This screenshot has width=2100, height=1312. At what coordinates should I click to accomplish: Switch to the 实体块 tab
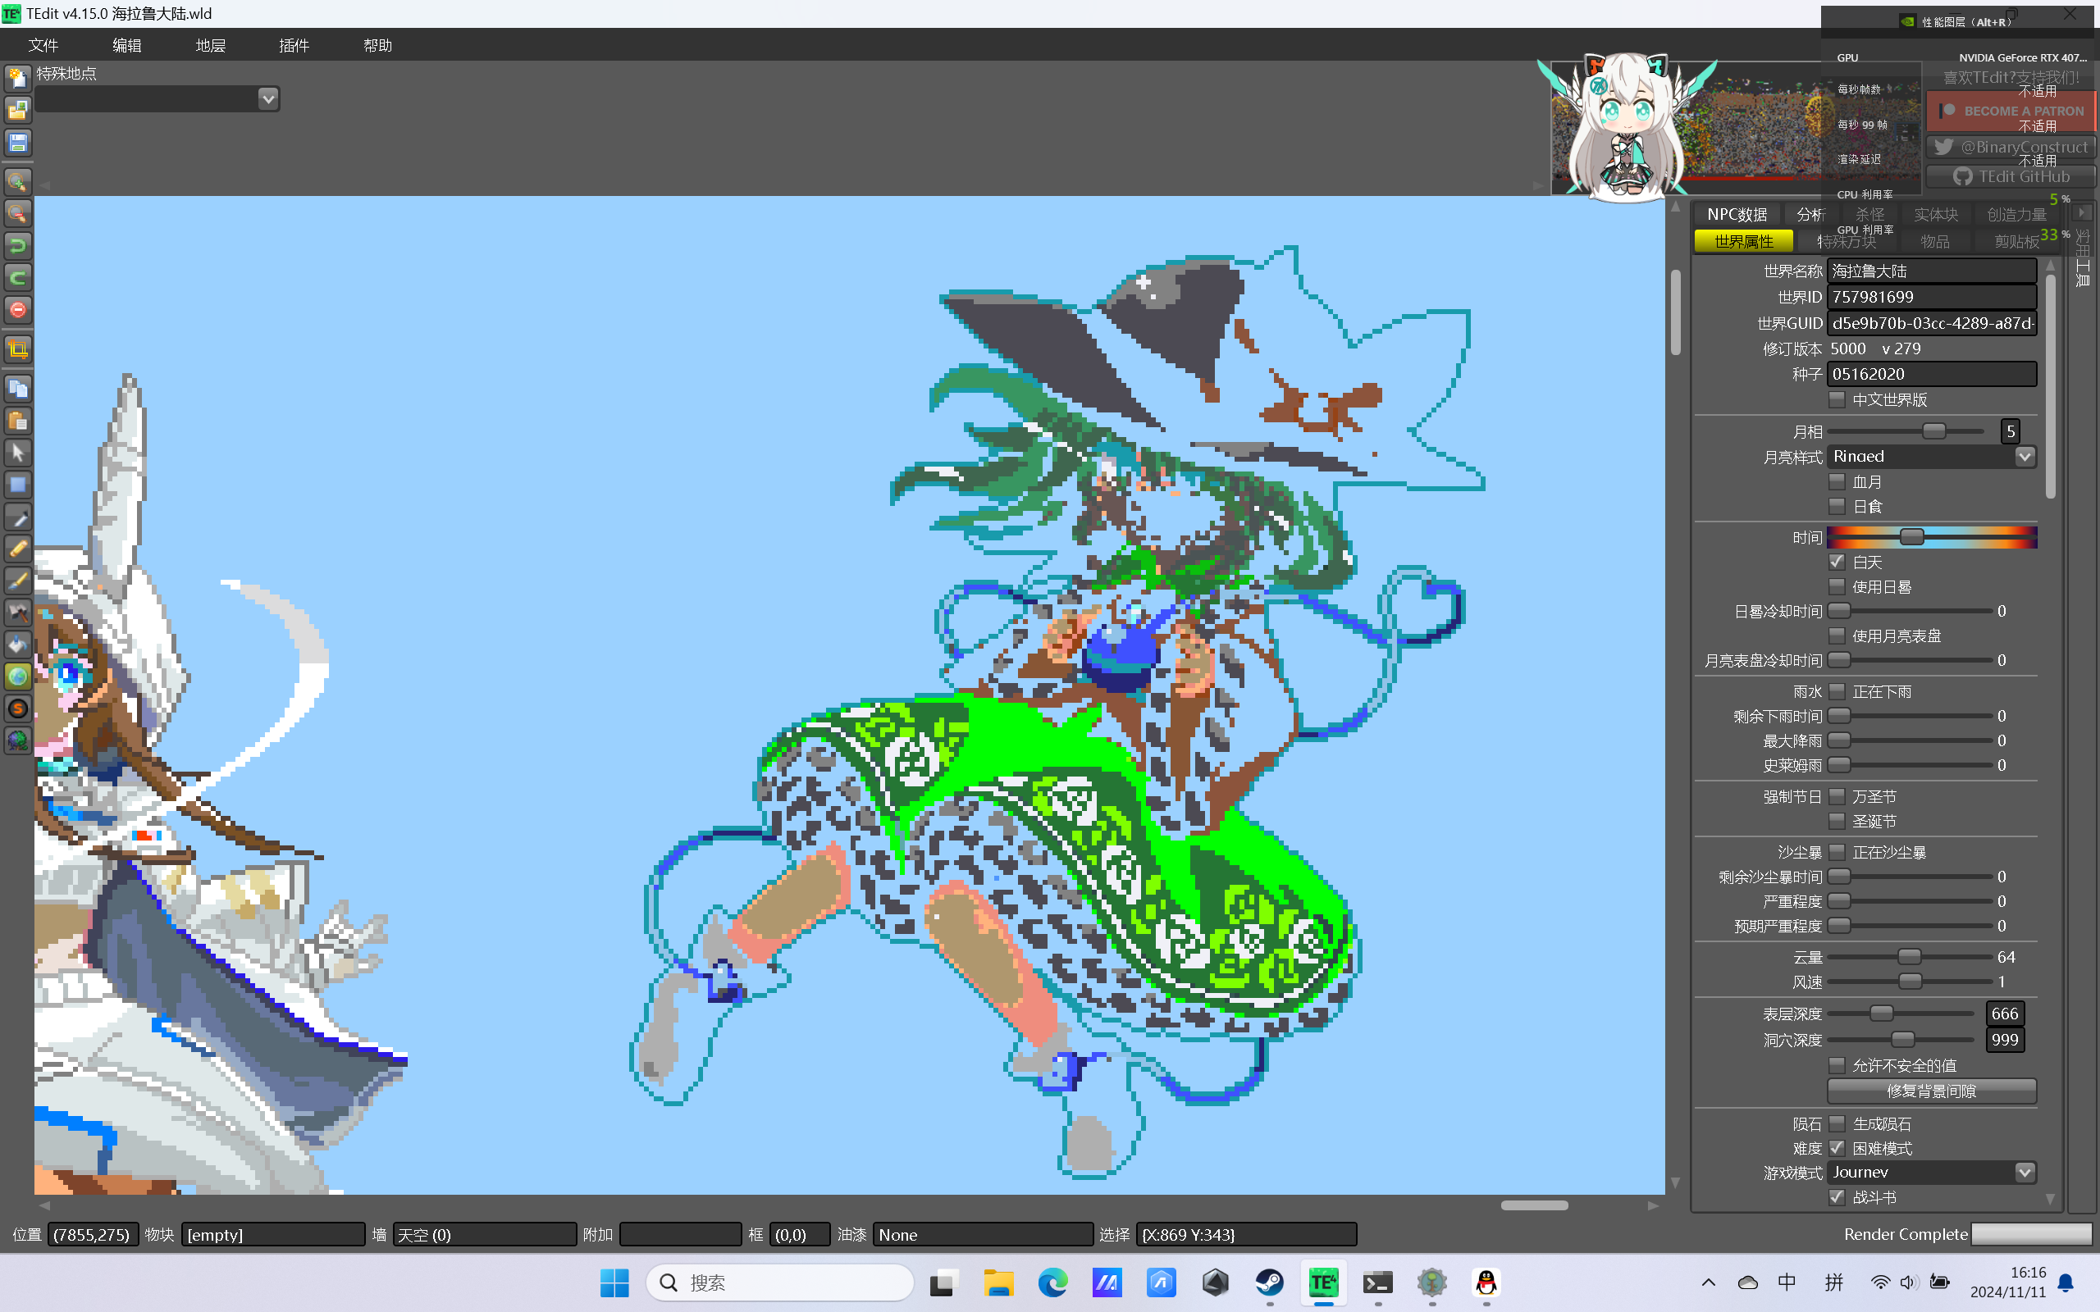(x=1935, y=214)
